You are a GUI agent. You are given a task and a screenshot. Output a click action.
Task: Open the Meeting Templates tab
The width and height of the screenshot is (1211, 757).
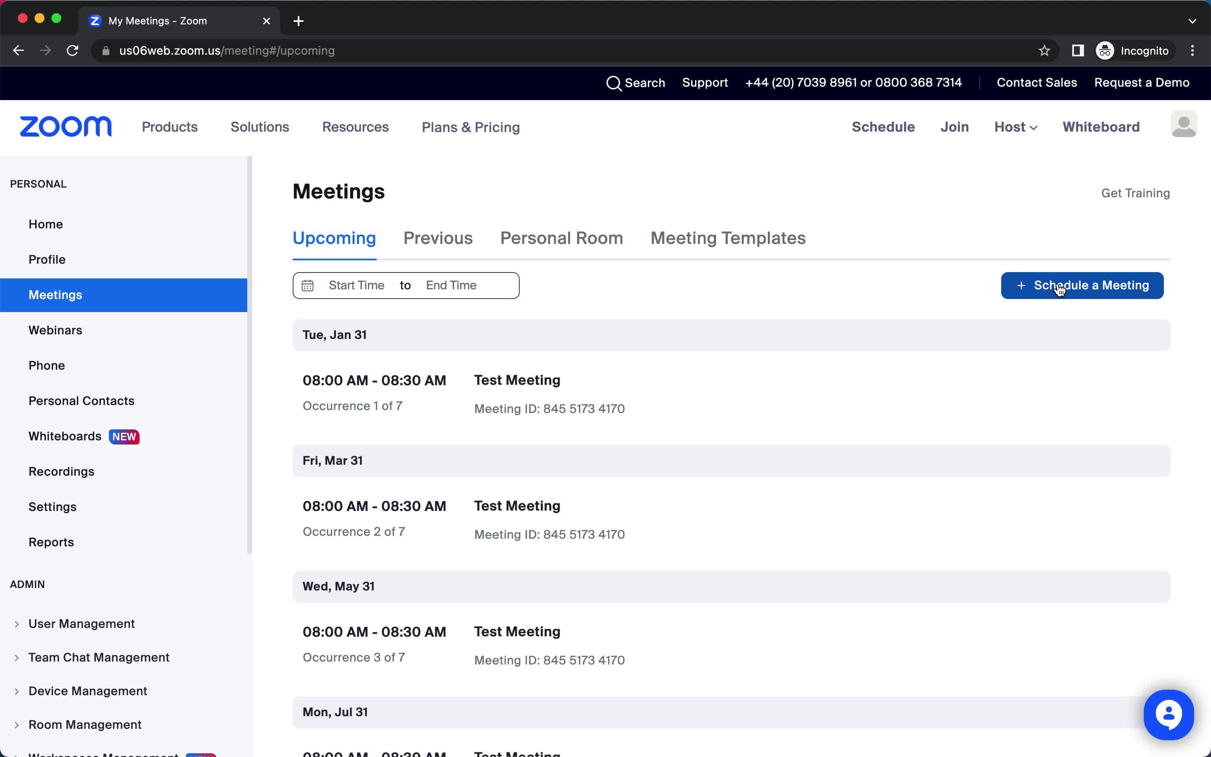pos(728,238)
